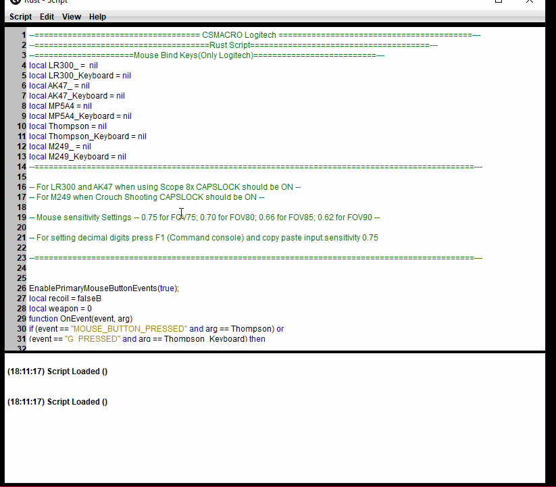
Task: Click line number 25 in the gutter
Action: pyautogui.click(x=22, y=278)
